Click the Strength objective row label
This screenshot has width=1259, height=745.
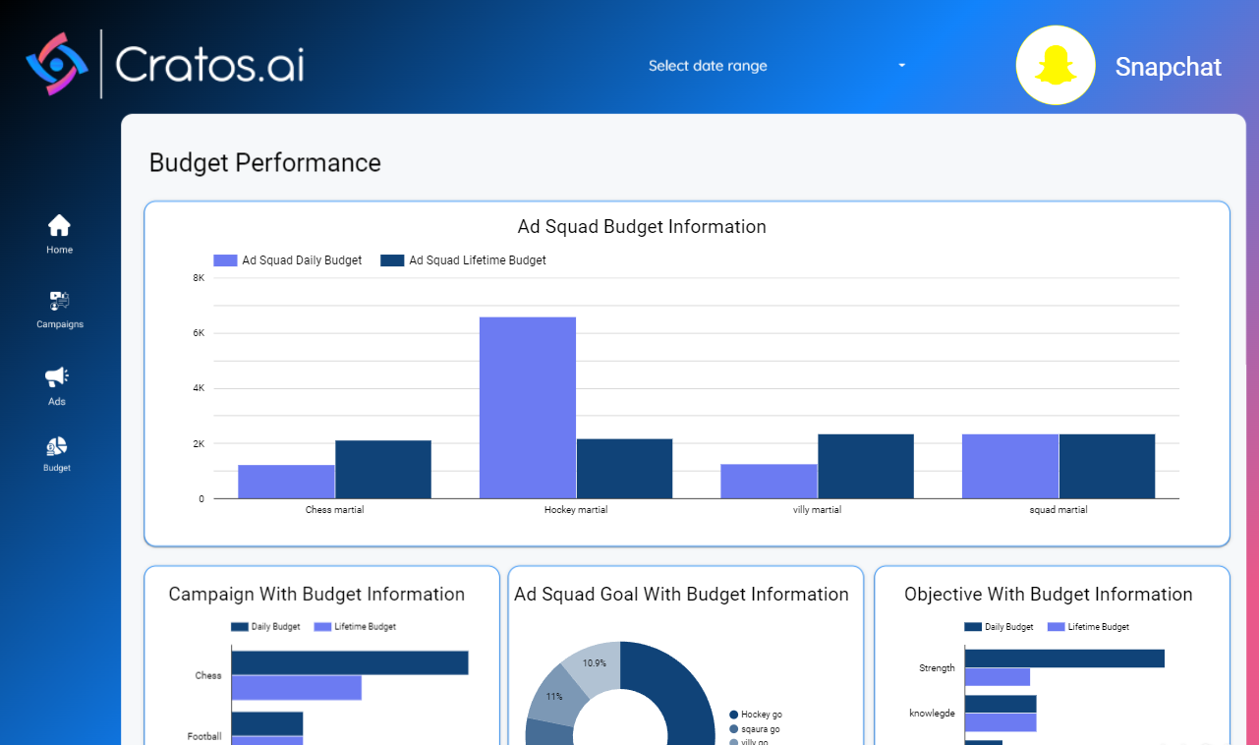(937, 668)
